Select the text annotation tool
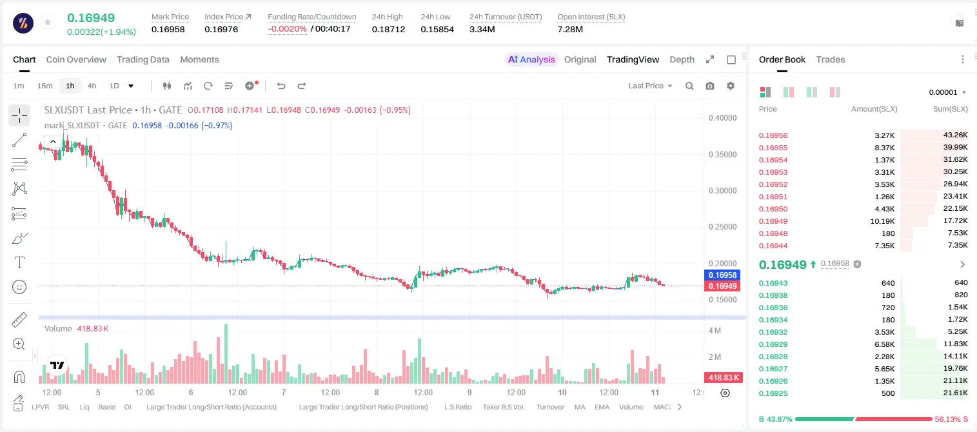Screen dimensions: 977x432 pyautogui.click(x=19, y=262)
